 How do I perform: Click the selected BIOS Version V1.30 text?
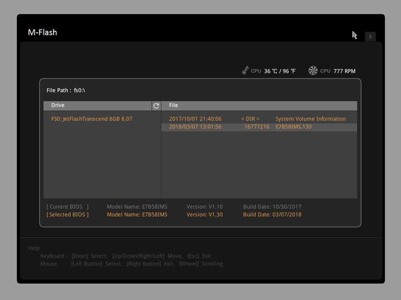click(204, 214)
